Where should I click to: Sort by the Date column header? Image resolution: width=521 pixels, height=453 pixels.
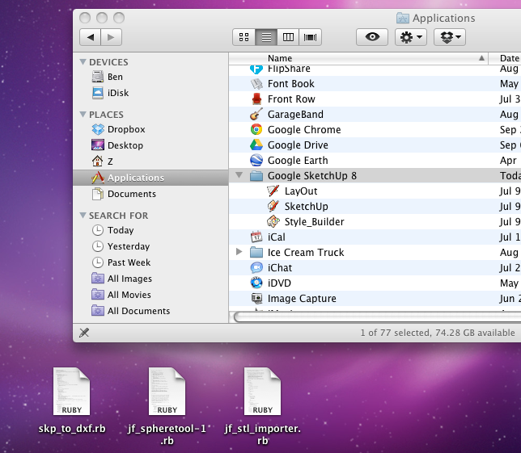(505, 58)
